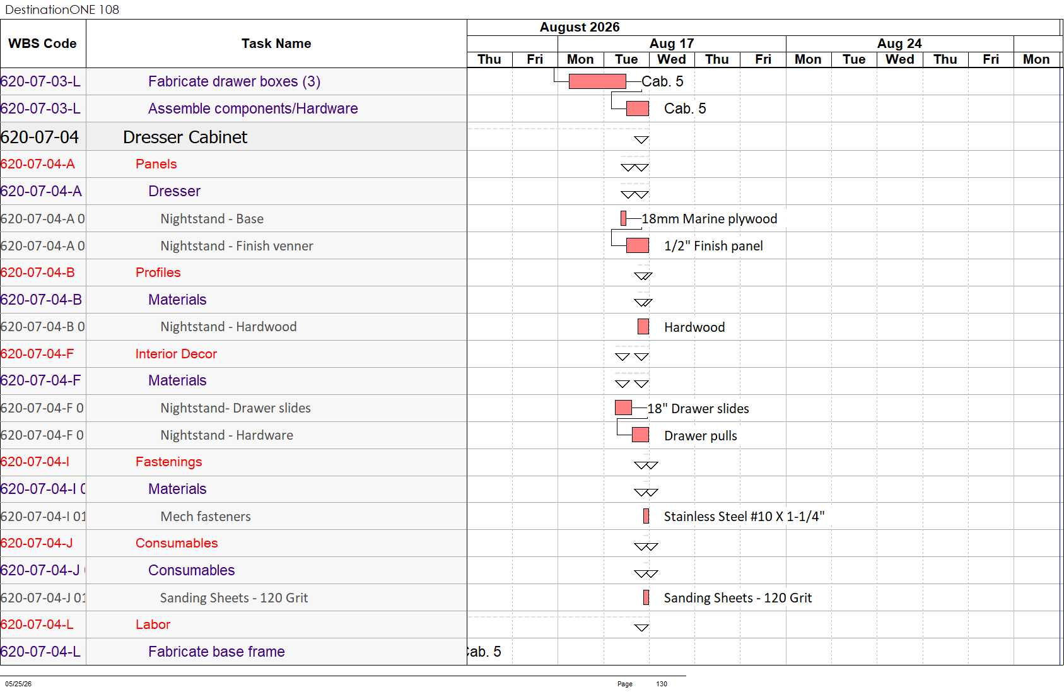
Task: Select the Stainless Steel fasteners bar
Action: [x=646, y=516]
